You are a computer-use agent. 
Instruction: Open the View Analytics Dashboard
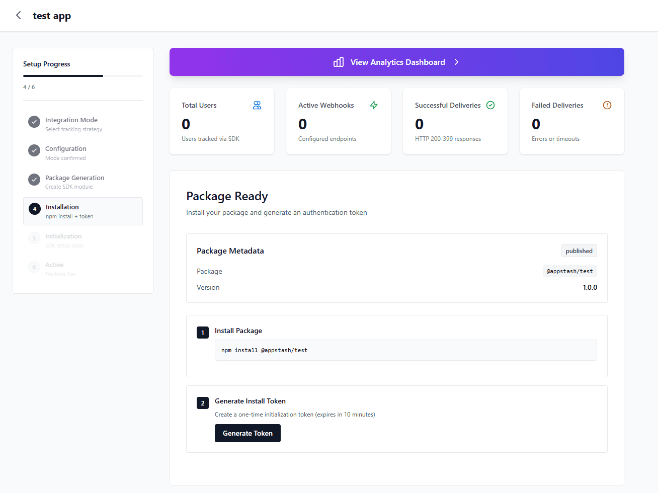[397, 61]
